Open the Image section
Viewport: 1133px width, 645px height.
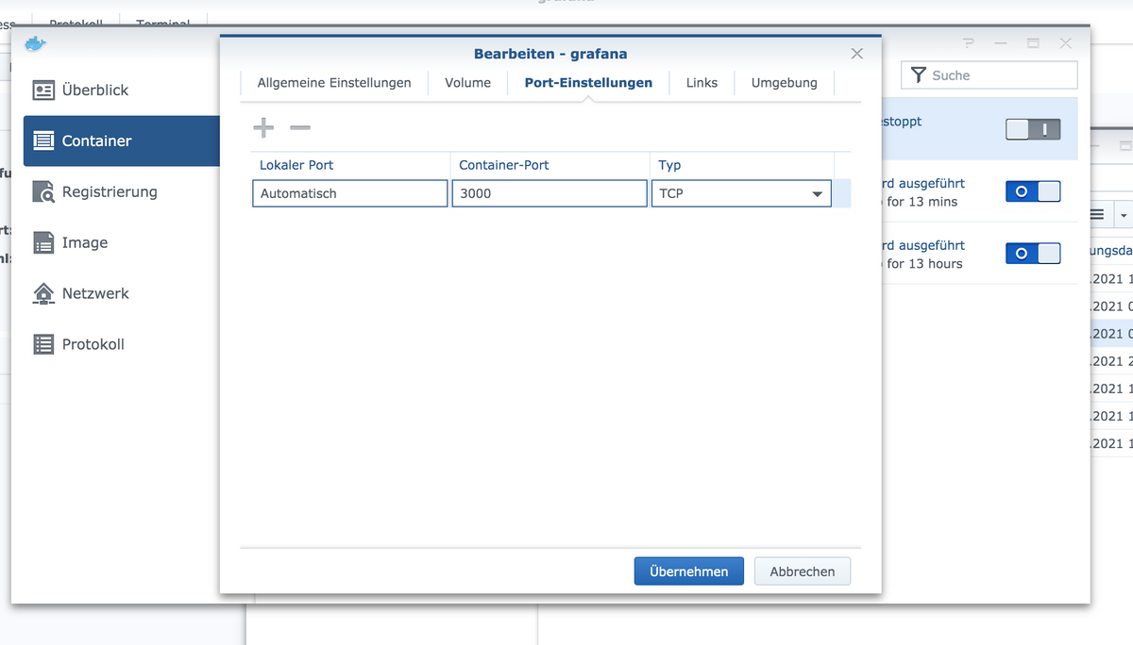coord(121,243)
